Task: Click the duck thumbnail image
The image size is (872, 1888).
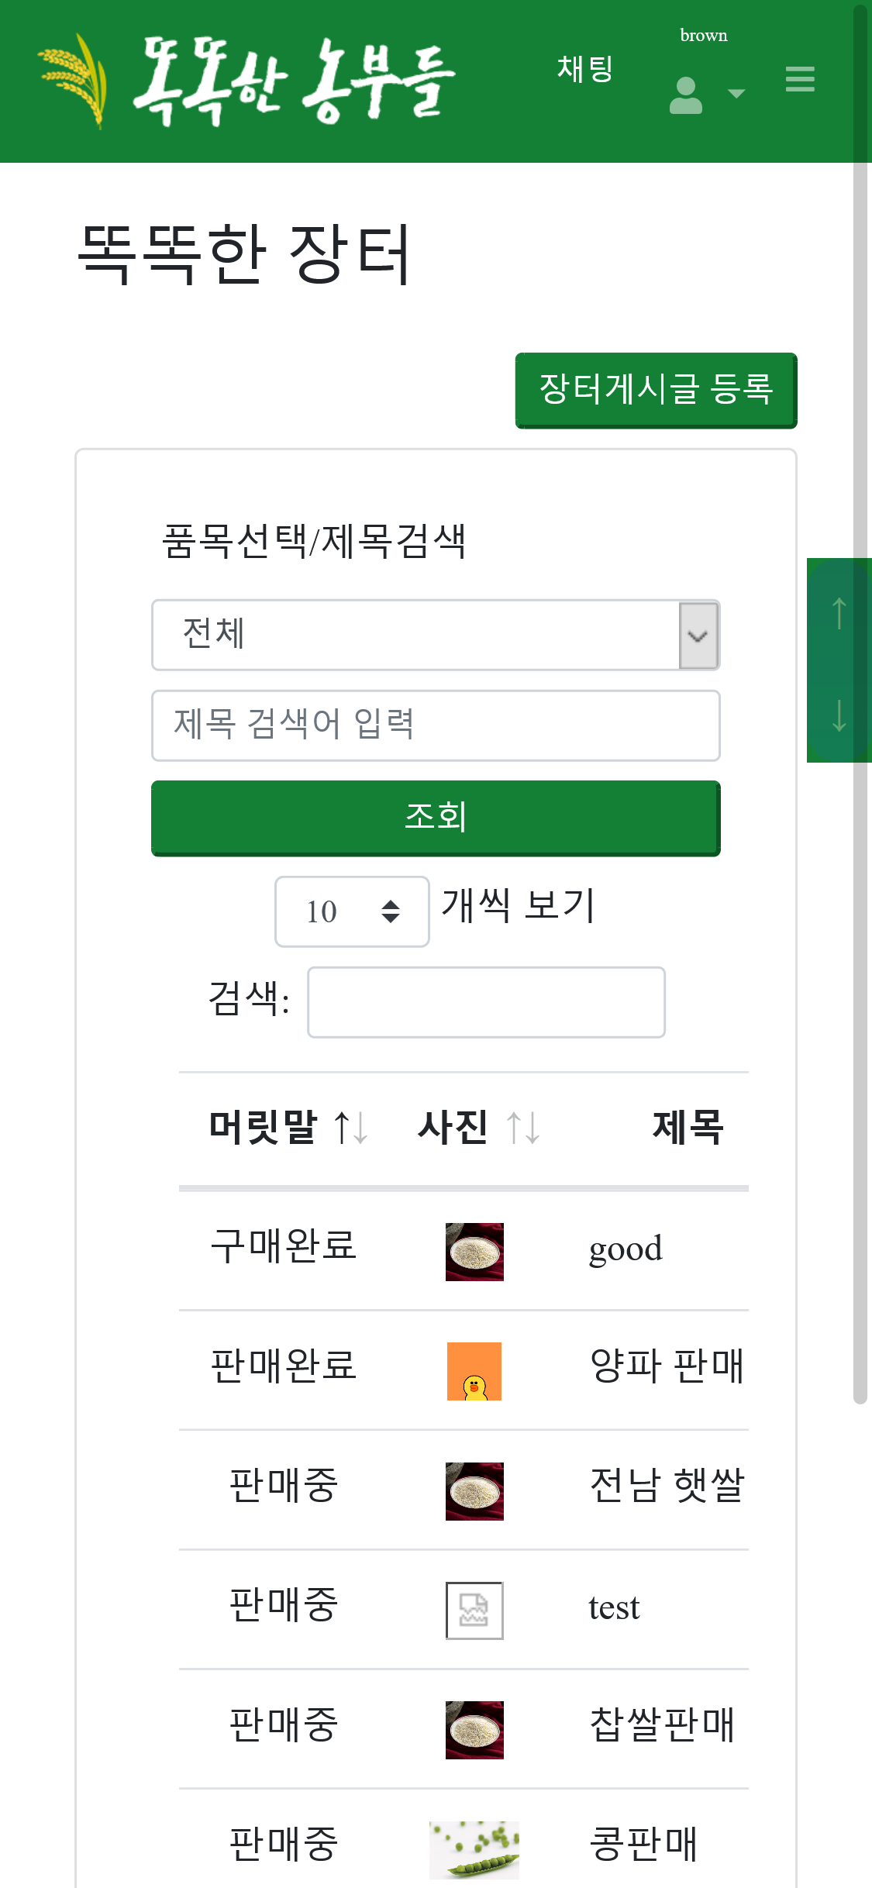Action: 474,1371
